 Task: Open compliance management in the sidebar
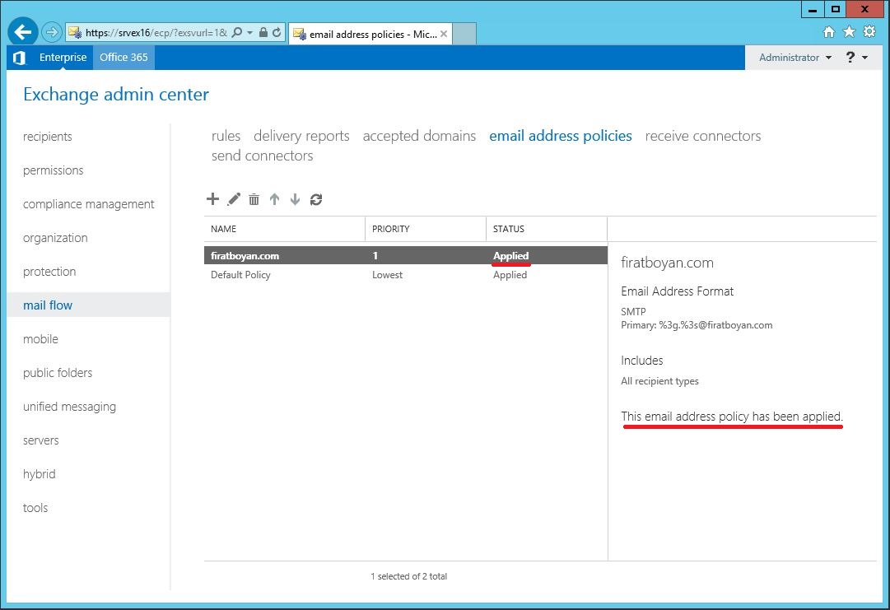tap(89, 204)
